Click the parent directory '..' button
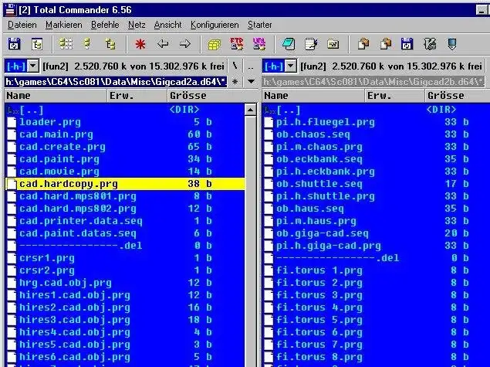Screen dimensions: 490x367 [x=251, y=66]
